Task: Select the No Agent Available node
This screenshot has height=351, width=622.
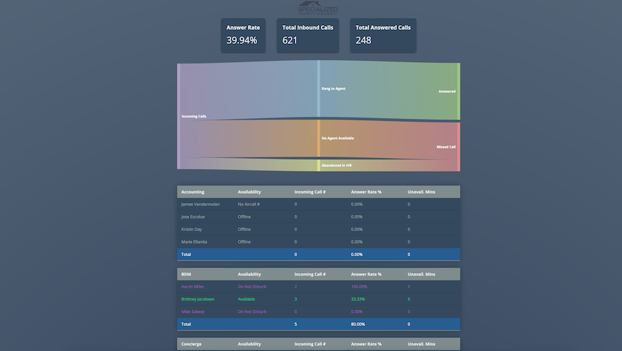Action: pos(319,138)
